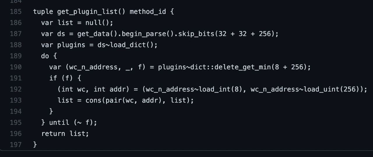Click line number 186
The width and height of the screenshot is (373, 157).
click(16, 23)
